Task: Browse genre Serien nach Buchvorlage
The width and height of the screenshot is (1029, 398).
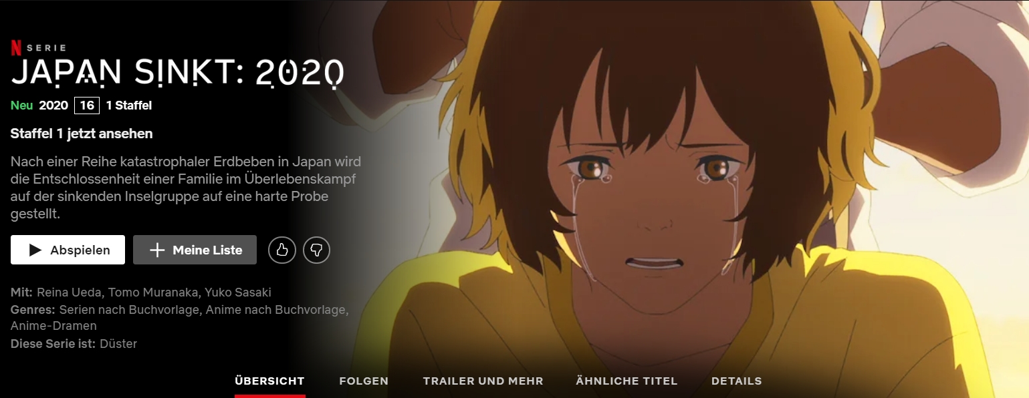Action: (x=129, y=310)
